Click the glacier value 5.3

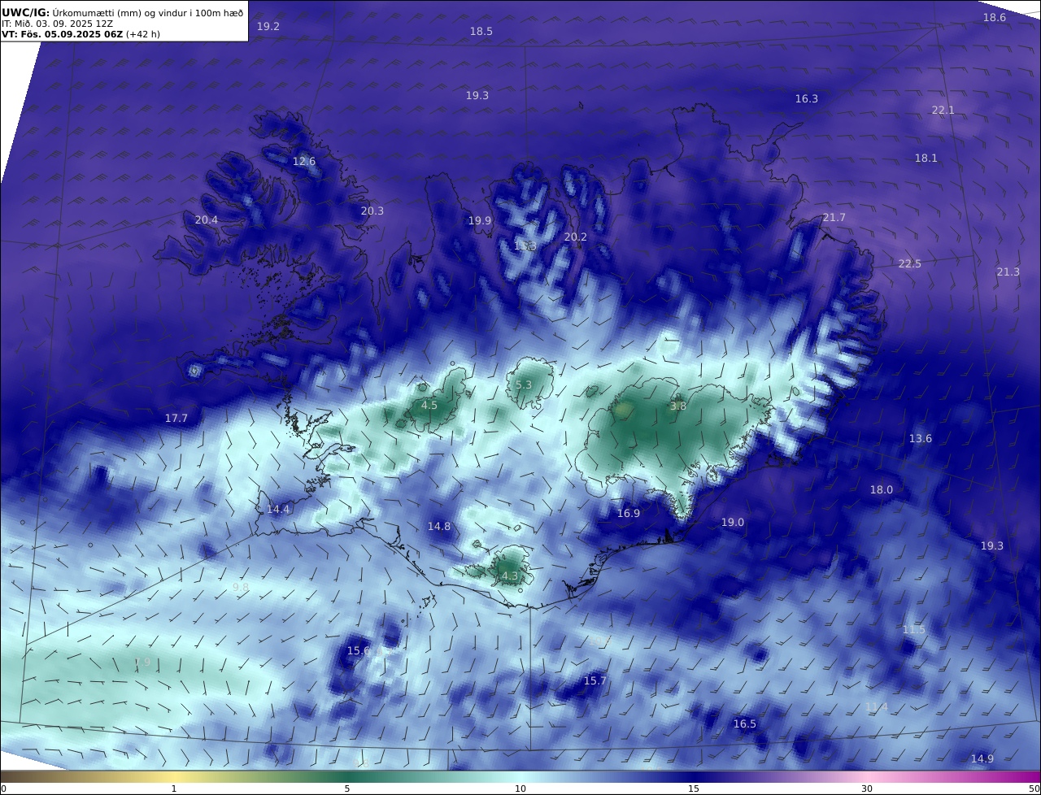click(524, 385)
